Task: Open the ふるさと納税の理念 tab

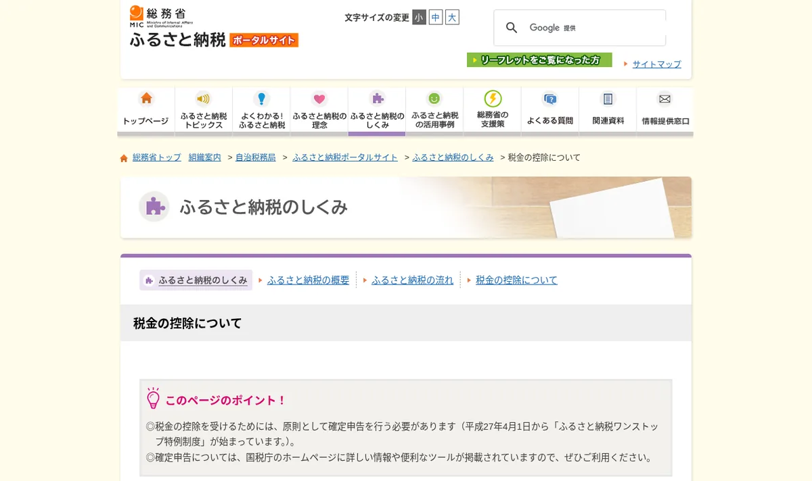Action: coord(319,111)
